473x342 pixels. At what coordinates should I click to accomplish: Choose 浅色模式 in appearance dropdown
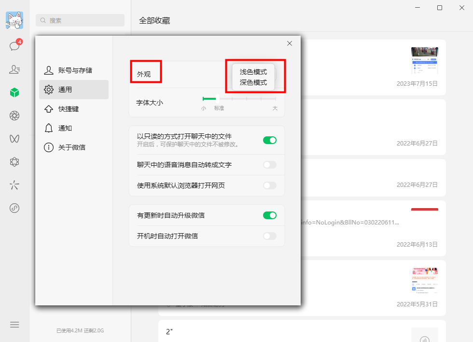tap(253, 72)
